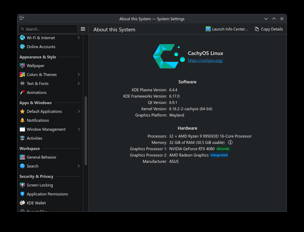Expand the sidebar Search category chevron

tap(79, 166)
